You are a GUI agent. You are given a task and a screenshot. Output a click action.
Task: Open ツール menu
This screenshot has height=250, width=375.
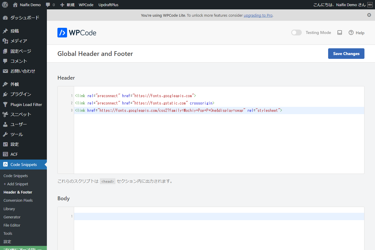23,134
